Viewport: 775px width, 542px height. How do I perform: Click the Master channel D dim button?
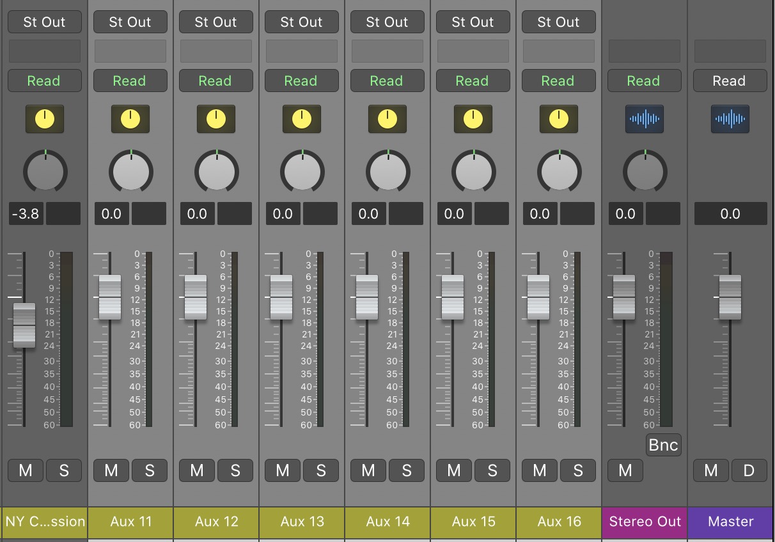(x=749, y=471)
